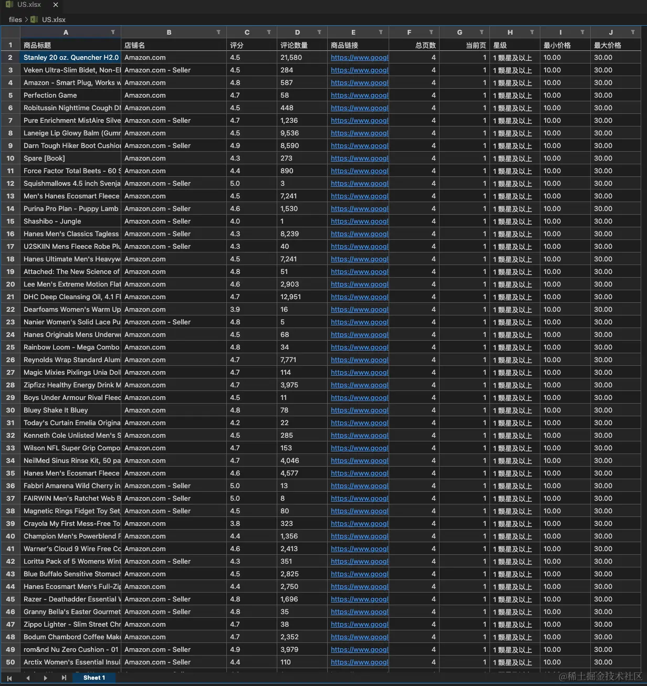Open the filter icon on column J header

(633, 33)
